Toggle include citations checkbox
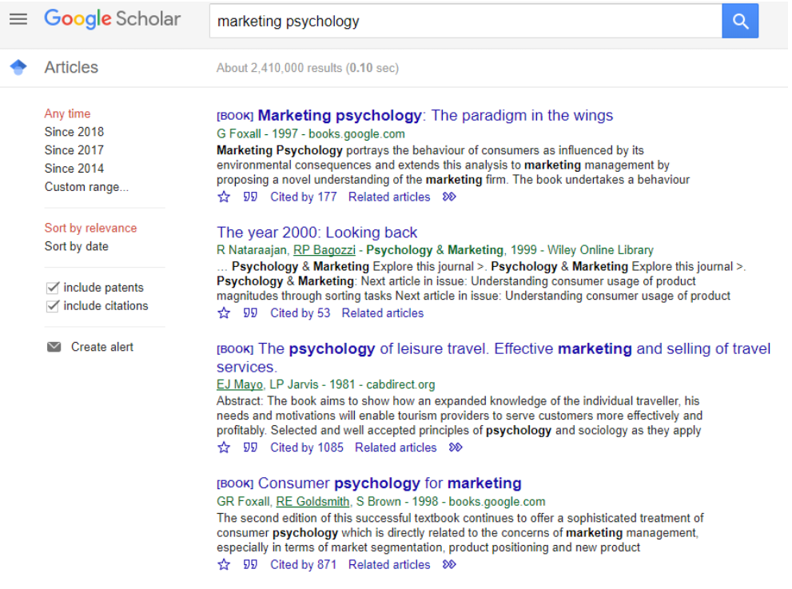792x589 pixels. tap(53, 305)
